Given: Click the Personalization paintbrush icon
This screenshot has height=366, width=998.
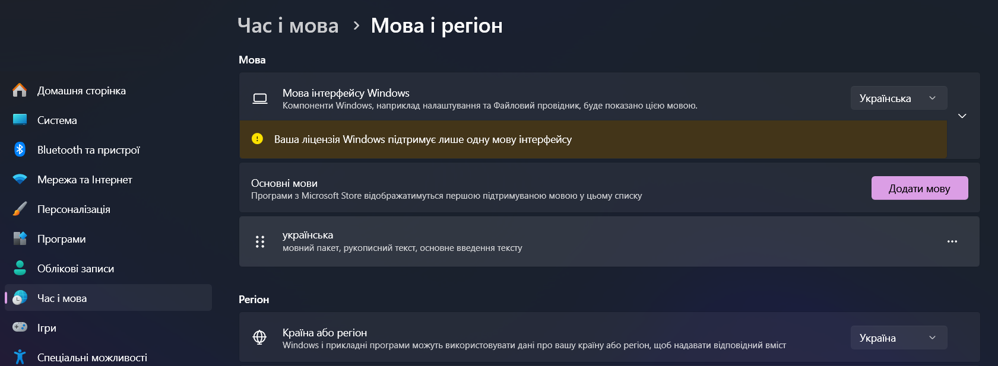Looking at the screenshot, I should [20, 209].
